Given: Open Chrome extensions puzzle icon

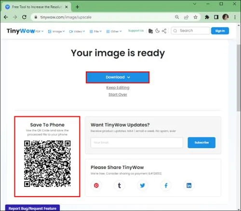Looking at the screenshot, I should pos(207,17).
